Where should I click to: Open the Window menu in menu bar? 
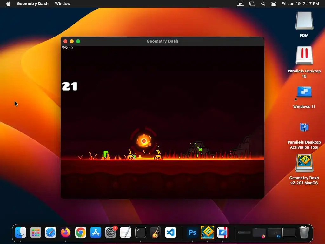pyautogui.click(x=63, y=3)
